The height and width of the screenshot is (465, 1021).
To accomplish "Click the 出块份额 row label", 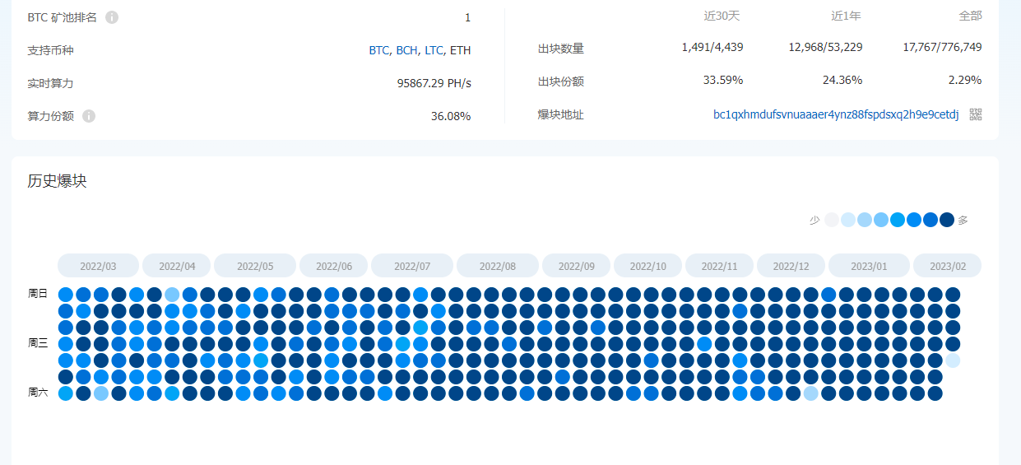I will pyautogui.click(x=561, y=81).
